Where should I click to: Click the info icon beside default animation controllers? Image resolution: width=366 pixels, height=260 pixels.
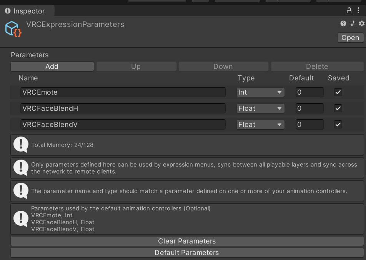point(21,219)
